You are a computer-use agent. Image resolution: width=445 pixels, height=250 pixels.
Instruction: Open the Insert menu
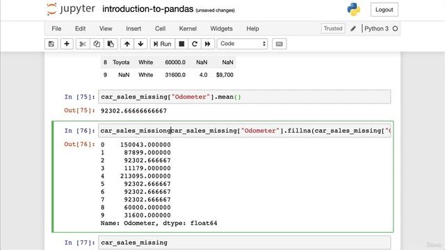pyautogui.click(x=133, y=28)
